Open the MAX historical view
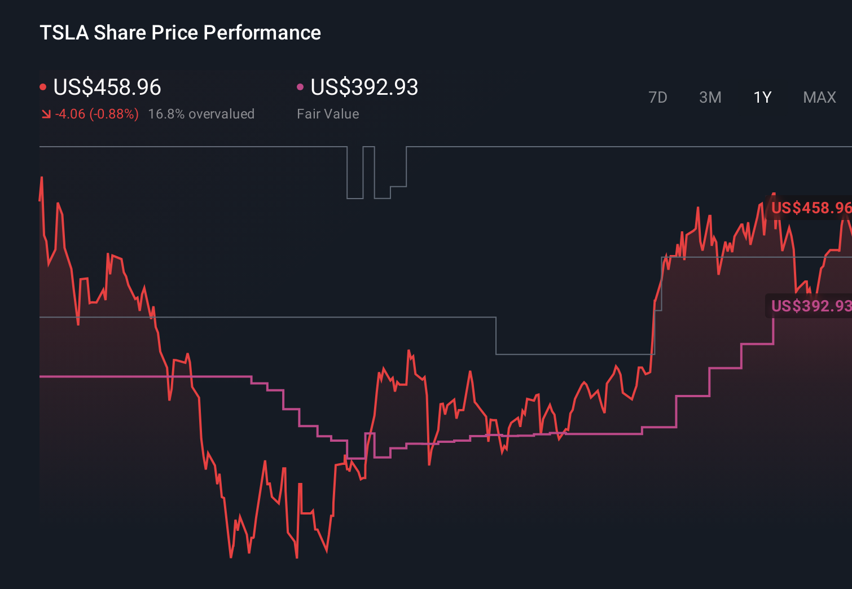This screenshot has height=589, width=852. (819, 97)
